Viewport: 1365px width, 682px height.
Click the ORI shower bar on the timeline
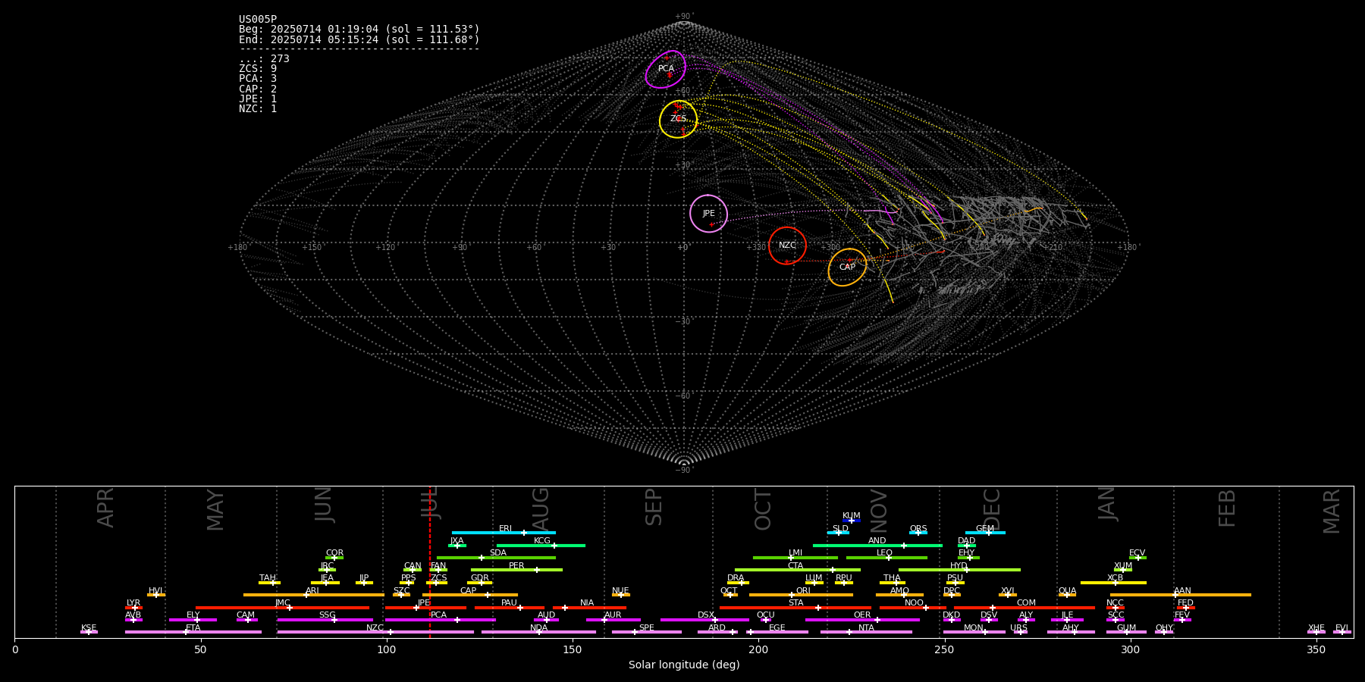point(801,595)
